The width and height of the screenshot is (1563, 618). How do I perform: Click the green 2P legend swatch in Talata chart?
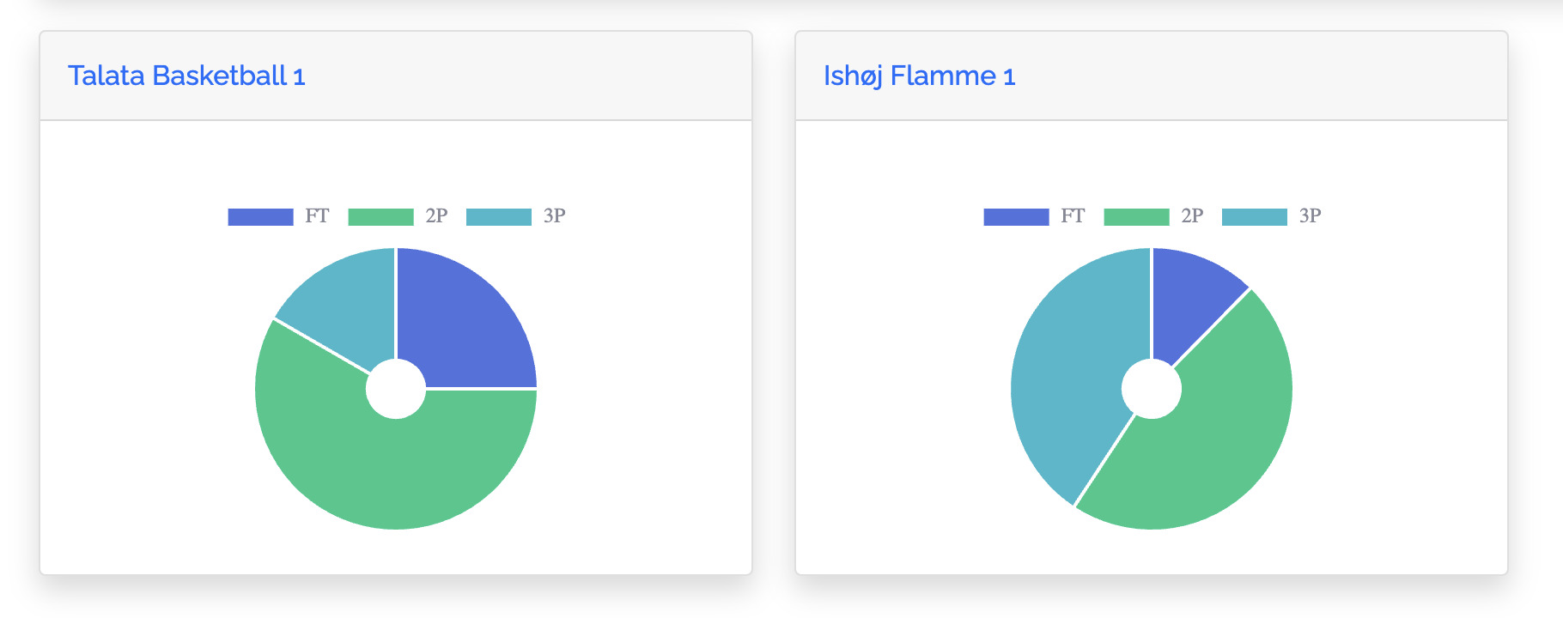click(380, 217)
